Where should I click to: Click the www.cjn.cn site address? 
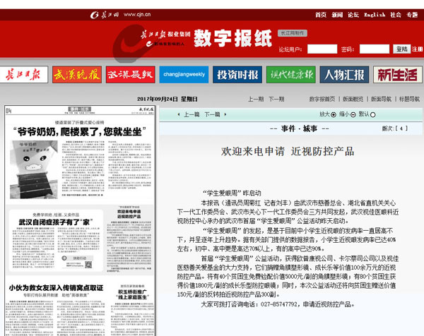137,15
